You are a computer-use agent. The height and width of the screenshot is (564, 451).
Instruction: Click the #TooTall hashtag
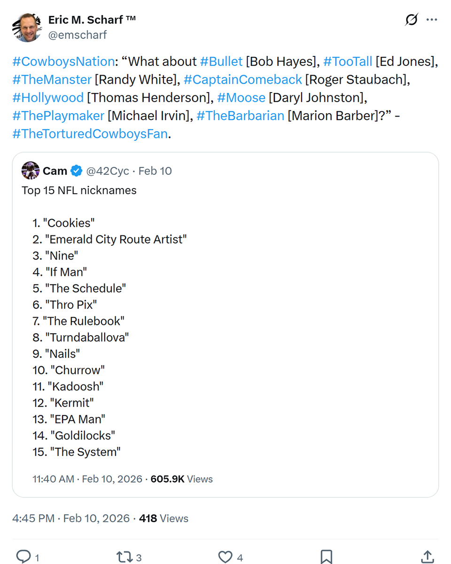pyautogui.click(x=348, y=62)
